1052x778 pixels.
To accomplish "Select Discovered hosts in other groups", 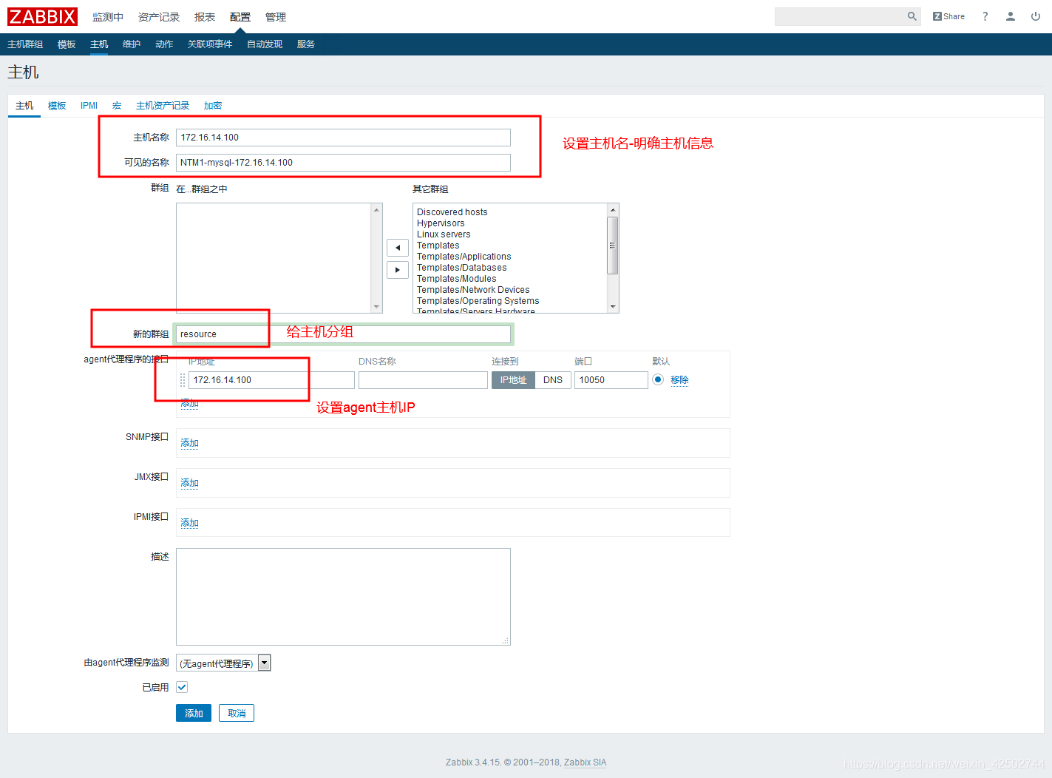I will tap(452, 212).
